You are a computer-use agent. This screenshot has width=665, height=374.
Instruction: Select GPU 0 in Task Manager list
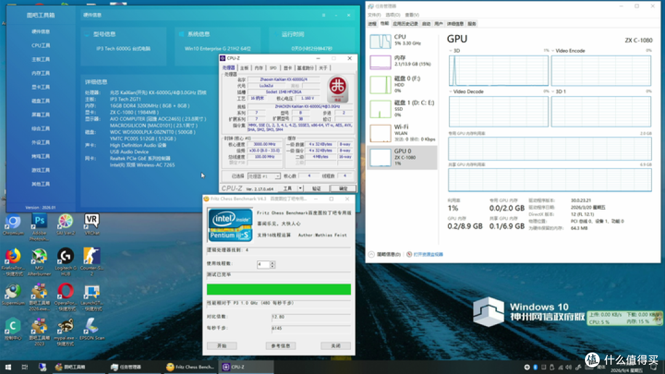click(x=401, y=157)
